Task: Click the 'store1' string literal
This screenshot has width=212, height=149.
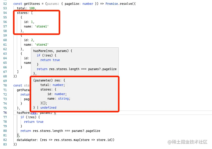Action: [42, 26]
